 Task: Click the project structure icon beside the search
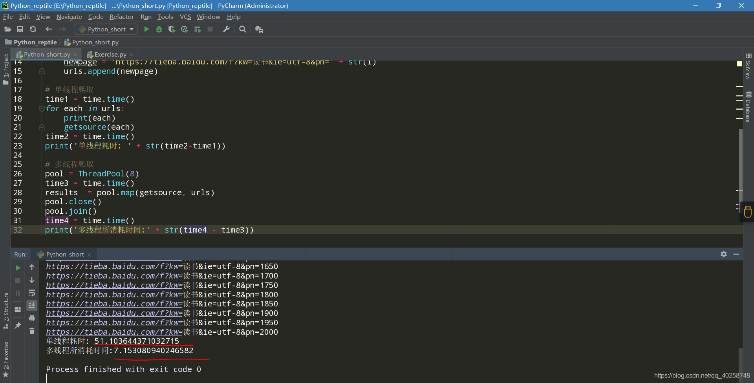pos(259,29)
